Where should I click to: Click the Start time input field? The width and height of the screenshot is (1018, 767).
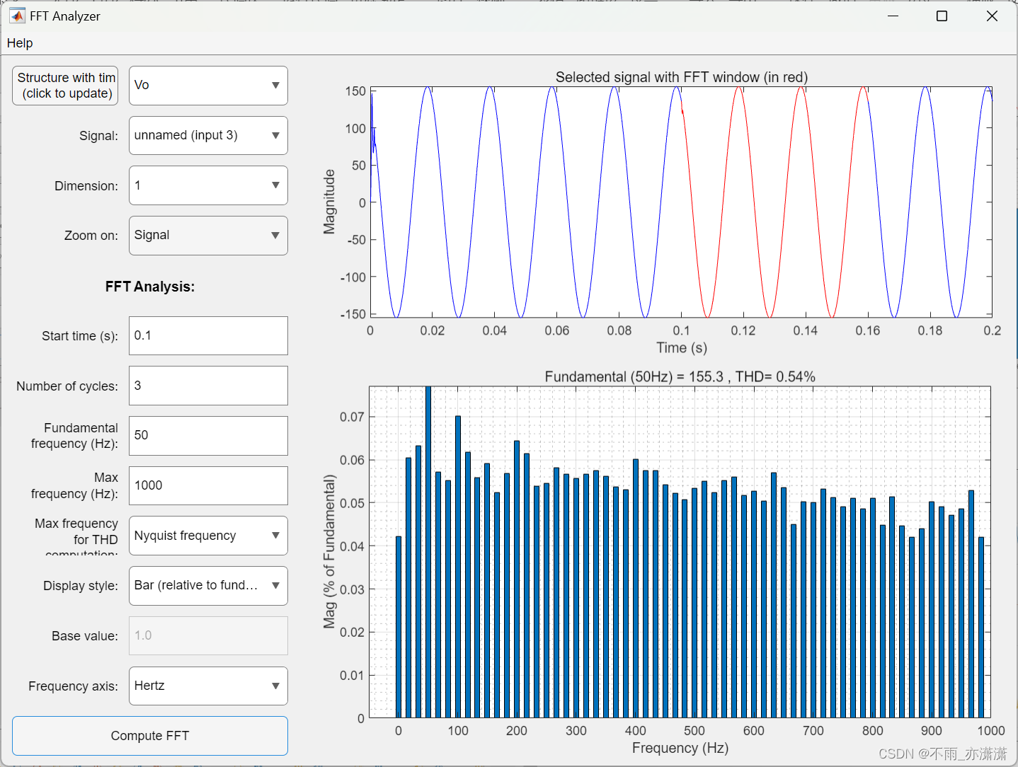[208, 335]
